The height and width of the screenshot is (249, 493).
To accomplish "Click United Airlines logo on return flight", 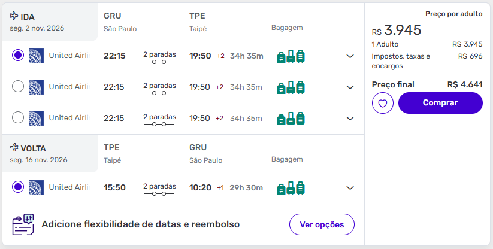I will point(36,187).
